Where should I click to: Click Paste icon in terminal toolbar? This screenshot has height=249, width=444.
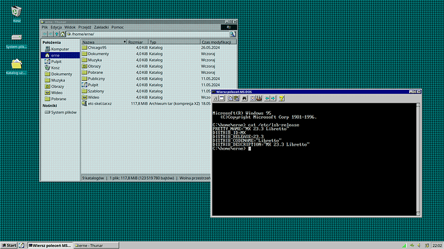tap(236, 98)
